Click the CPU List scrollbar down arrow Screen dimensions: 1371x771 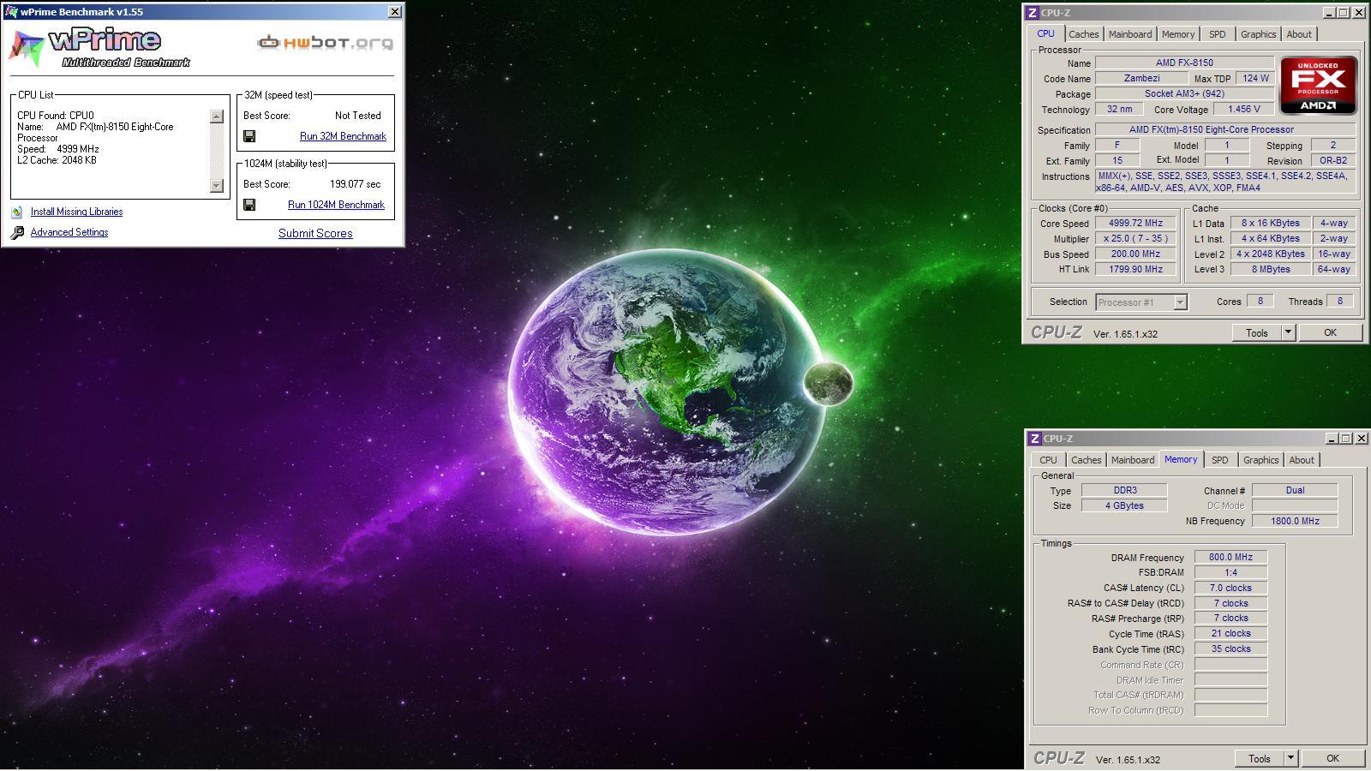216,185
